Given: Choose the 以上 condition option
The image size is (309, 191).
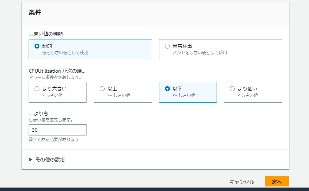Looking at the screenshot, I should tap(102, 89).
